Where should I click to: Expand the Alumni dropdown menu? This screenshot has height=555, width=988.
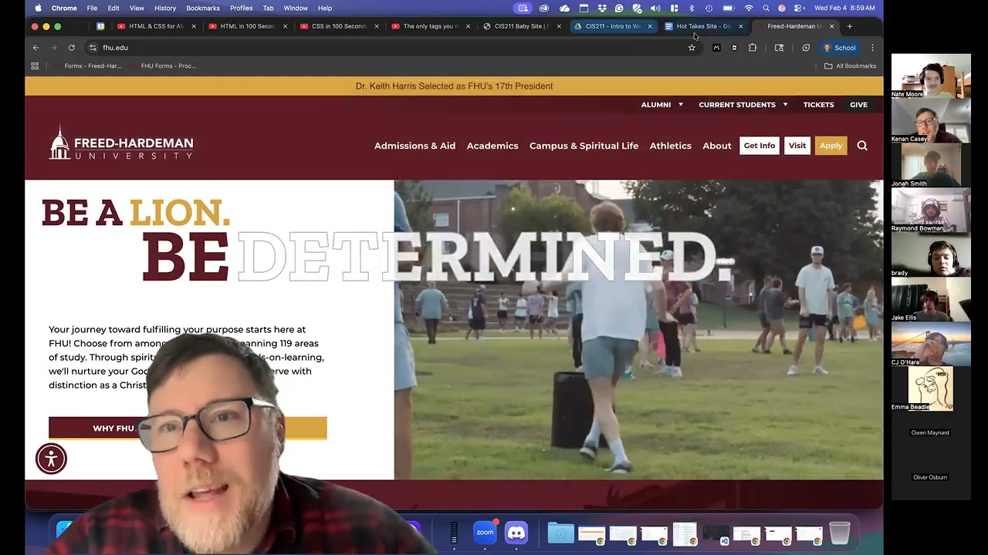662,105
